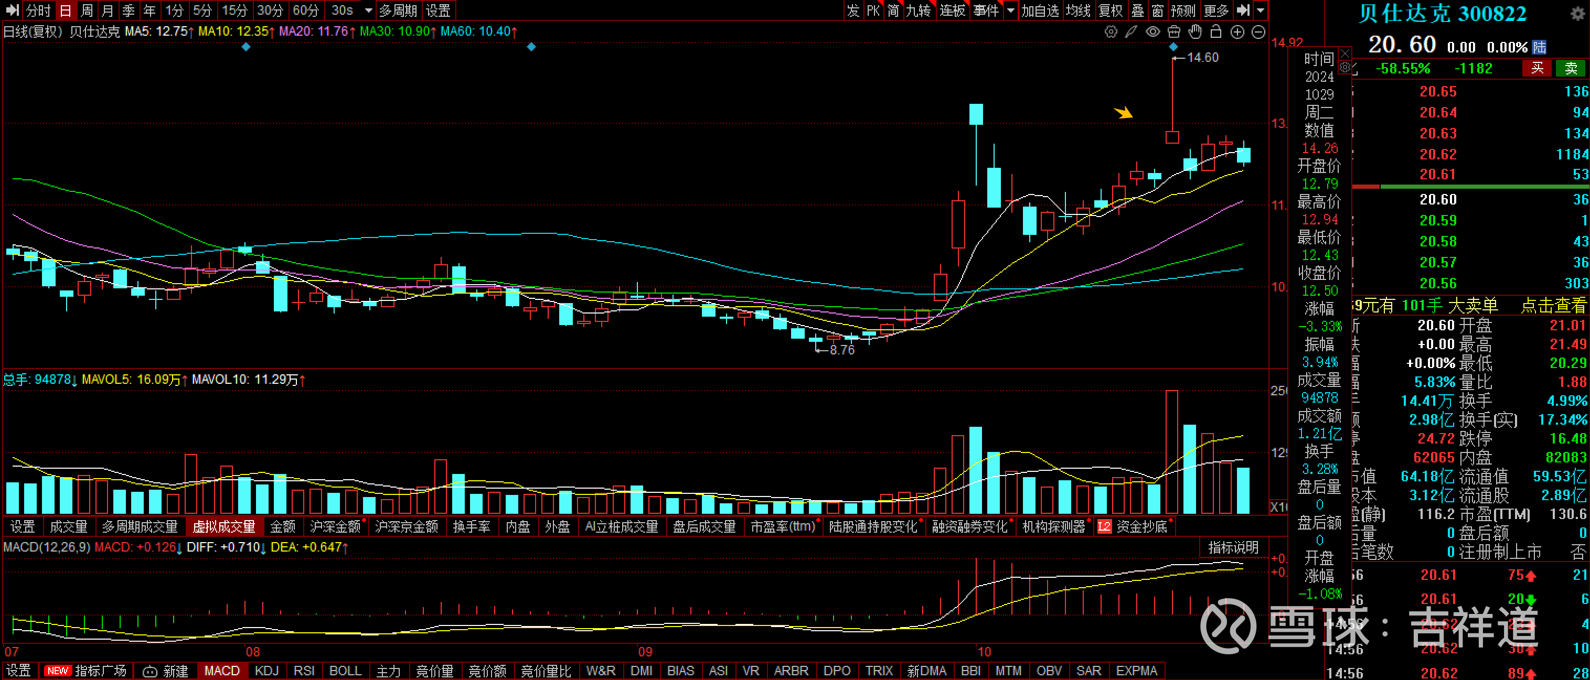Click the 陆 Stock Connect badge
This screenshot has width=1590, height=680.
[1539, 48]
